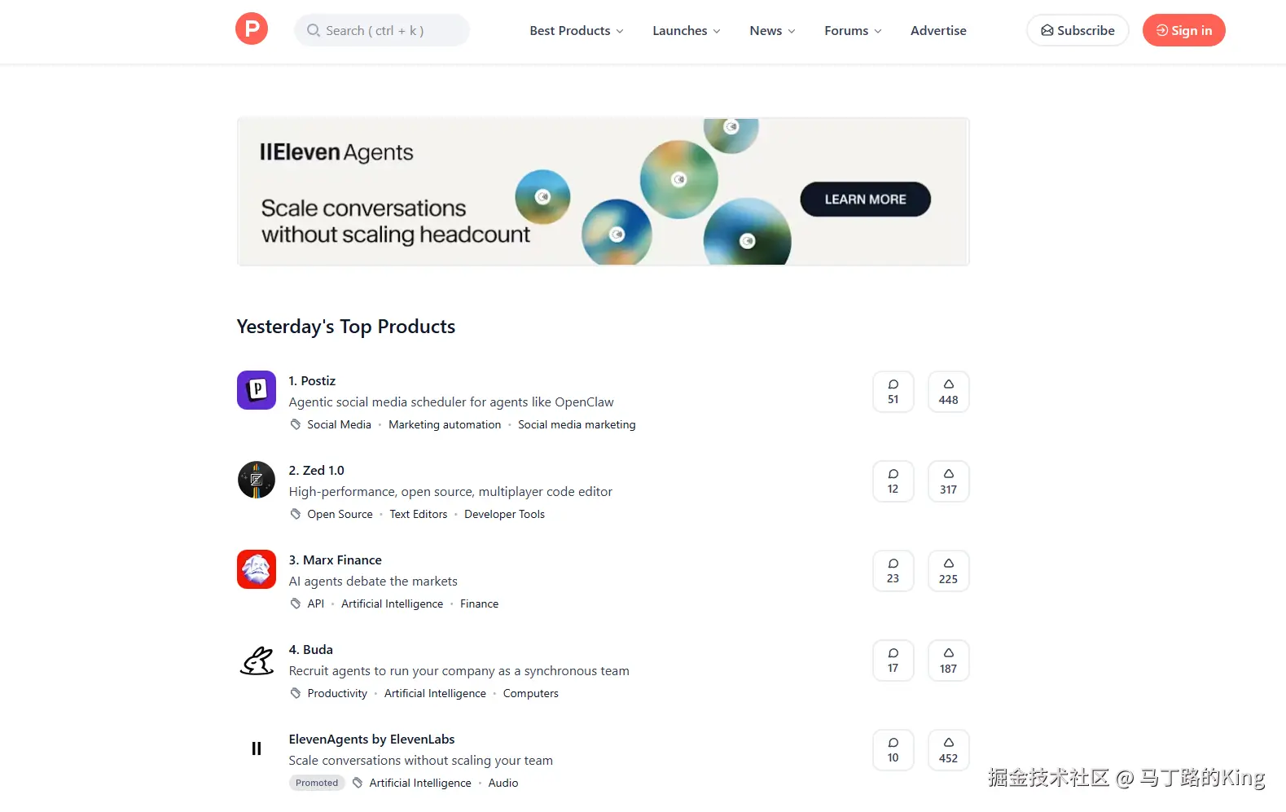Open the ElevenAgents by ElevenLabs title
The width and height of the screenshot is (1286, 812).
point(371,739)
